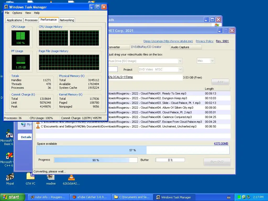Click the Diego Uscanga atube.me link
The width and height of the screenshot is (268, 201).
pos(168,41)
